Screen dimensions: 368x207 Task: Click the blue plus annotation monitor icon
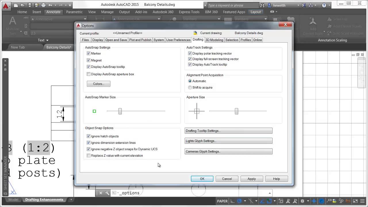[314, 201]
